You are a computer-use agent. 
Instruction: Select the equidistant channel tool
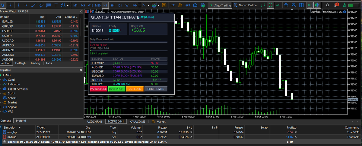(x=41, y=5)
